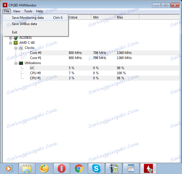Open File Explorer folder icon in taskbar
The width and height of the screenshot is (182, 174).
(27, 169)
